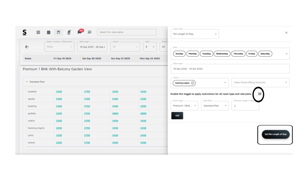Expand Select Direct Billing Accounts dropdown

[x=260, y=83]
